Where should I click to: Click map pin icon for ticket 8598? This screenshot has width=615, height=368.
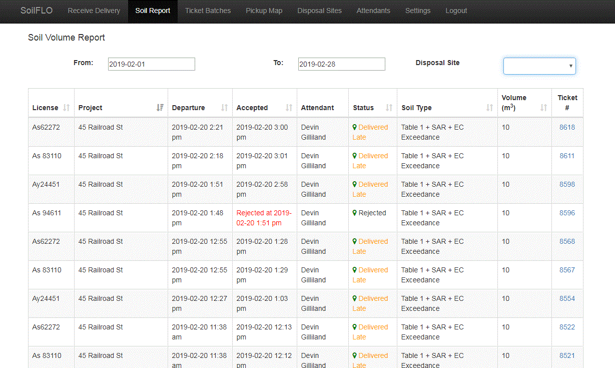(355, 184)
